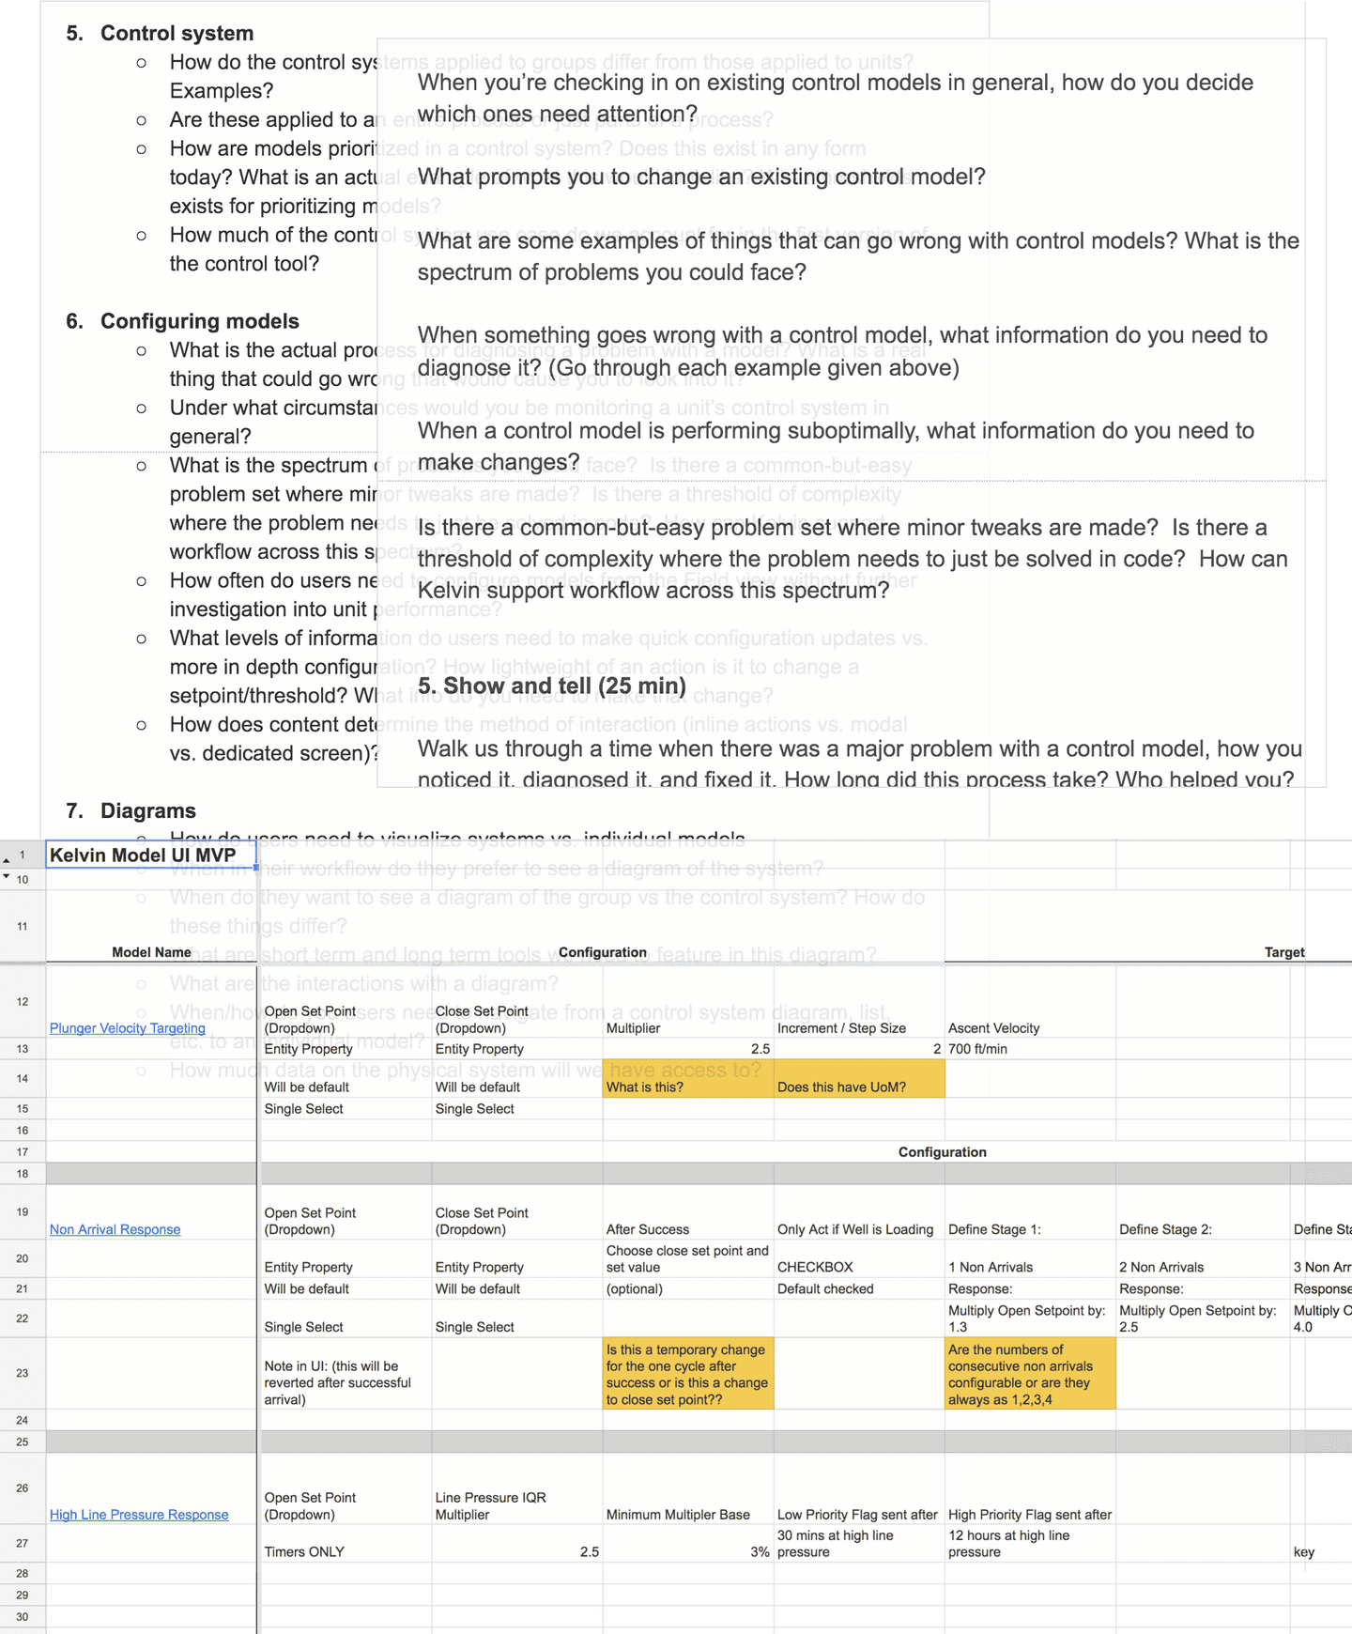Select 'Close Set Point (Dropdown)' cell in row 19
Screen dimensions: 1352x1634
pos(517,1212)
